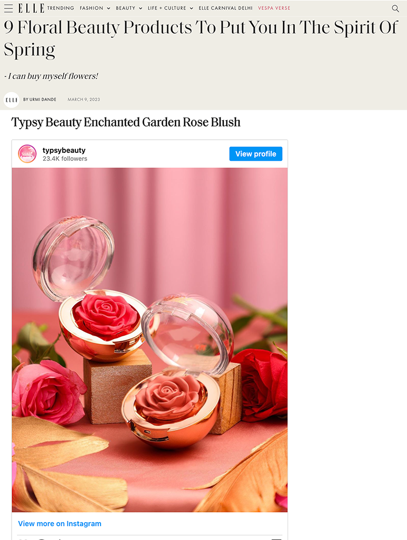Open the hamburger menu icon
The image size is (407, 540).
pyautogui.click(x=8, y=8)
